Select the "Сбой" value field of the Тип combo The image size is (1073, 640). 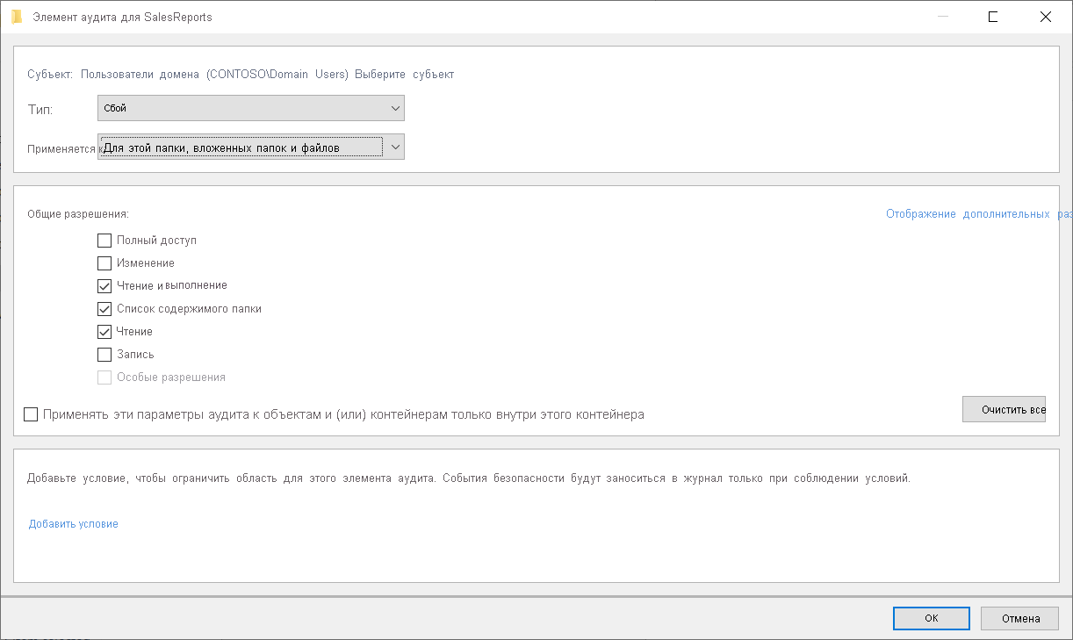(237, 107)
